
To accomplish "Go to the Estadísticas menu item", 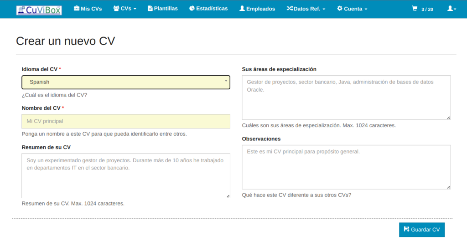I will pyautogui.click(x=212, y=9).
